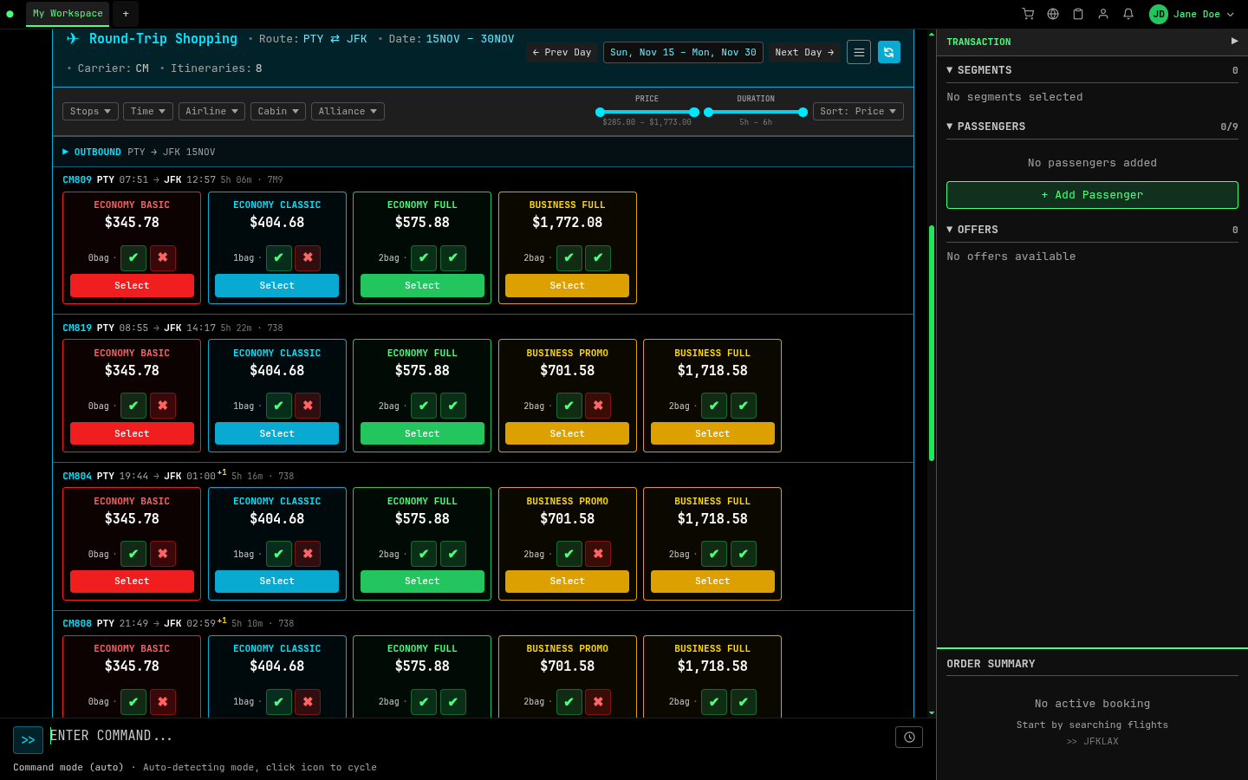Viewport: 1248px width, 780px height.
Task: Collapse the Transaction panel arrow
Action: click(1234, 42)
